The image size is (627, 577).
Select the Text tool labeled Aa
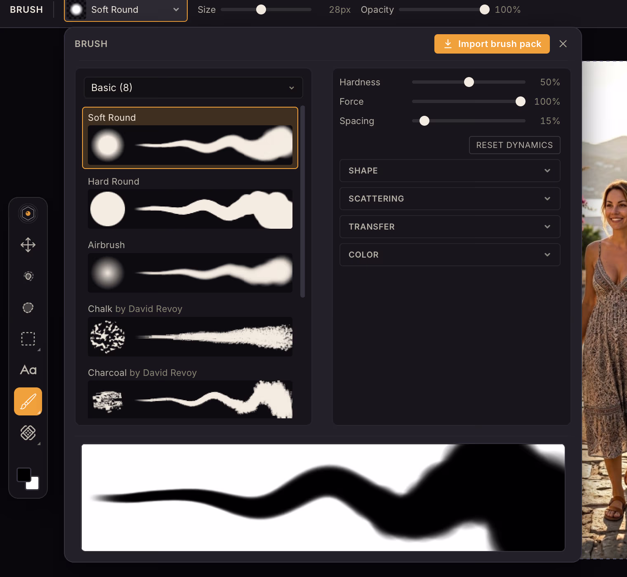tap(28, 370)
